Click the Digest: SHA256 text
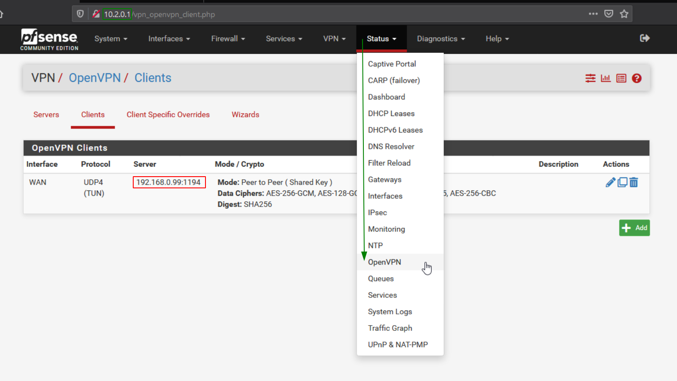This screenshot has height=381, width=677. pos(245,204)
